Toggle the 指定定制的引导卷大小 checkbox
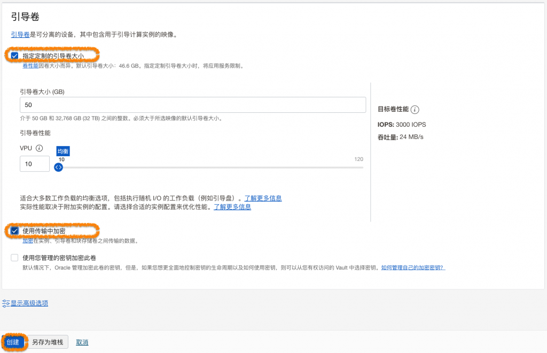The width and height of the screenshot is (547, 353). [x=15, y=56]
